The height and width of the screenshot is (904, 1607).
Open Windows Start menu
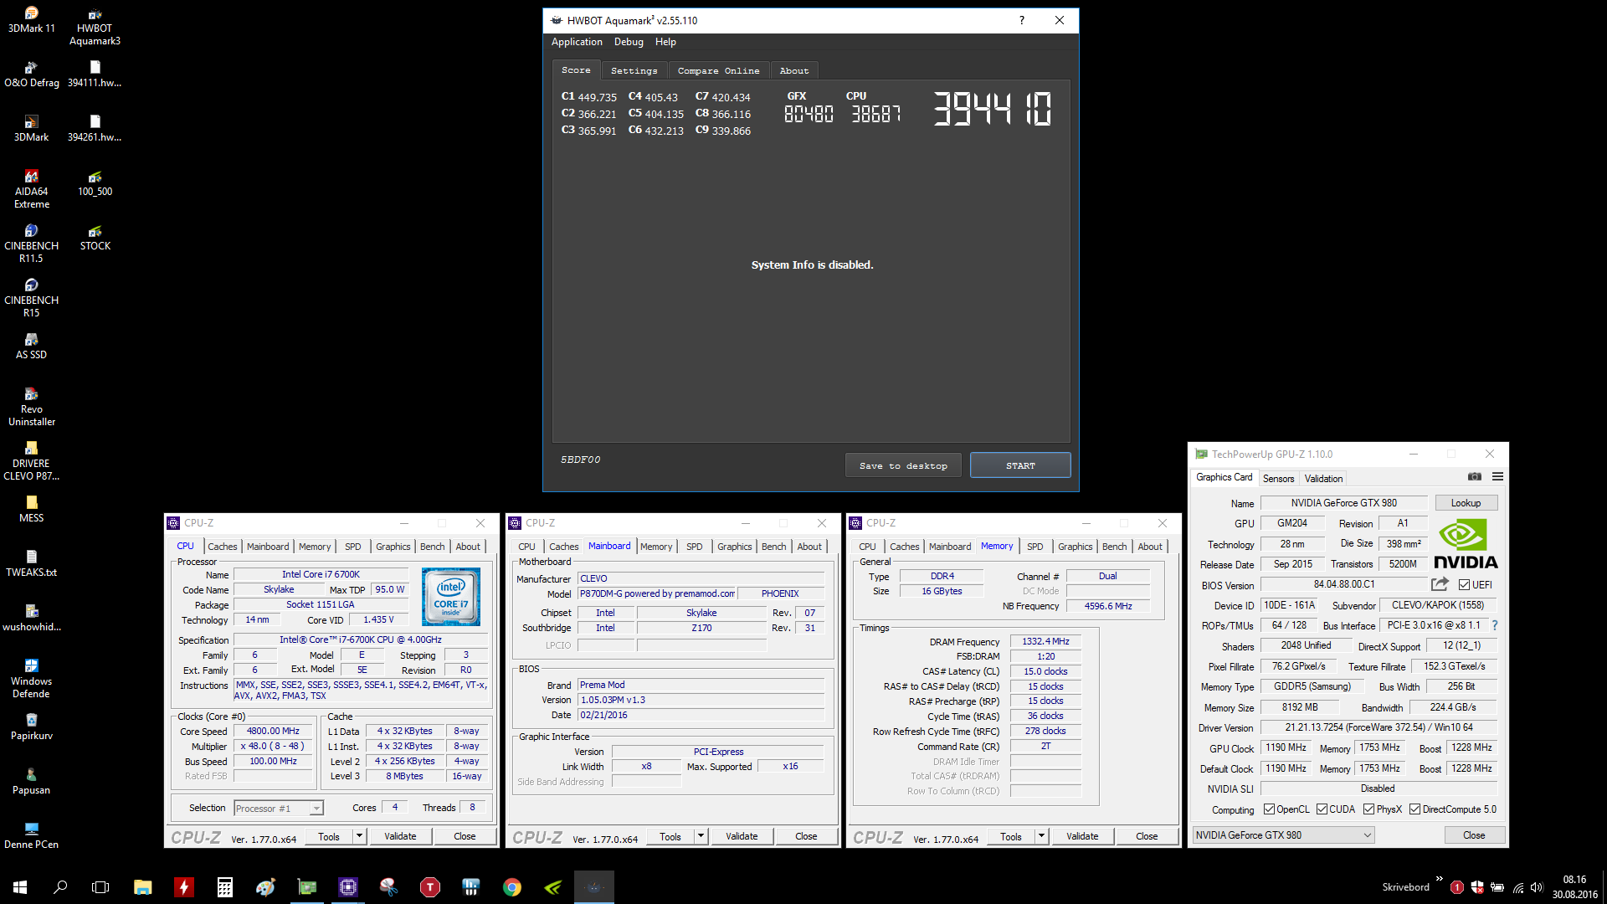(x=20, y=887)
